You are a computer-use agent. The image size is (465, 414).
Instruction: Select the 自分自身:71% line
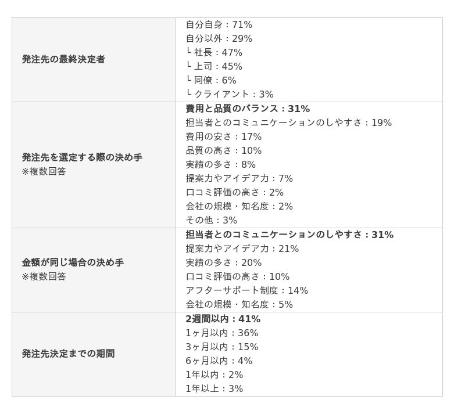click(219, 24)
